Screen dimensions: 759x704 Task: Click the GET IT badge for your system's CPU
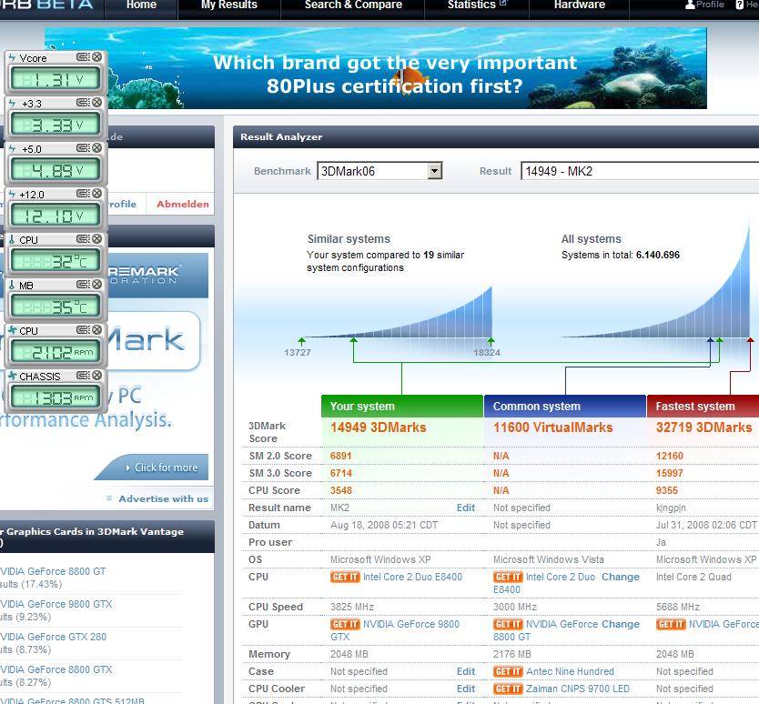[x=345, y=577]
